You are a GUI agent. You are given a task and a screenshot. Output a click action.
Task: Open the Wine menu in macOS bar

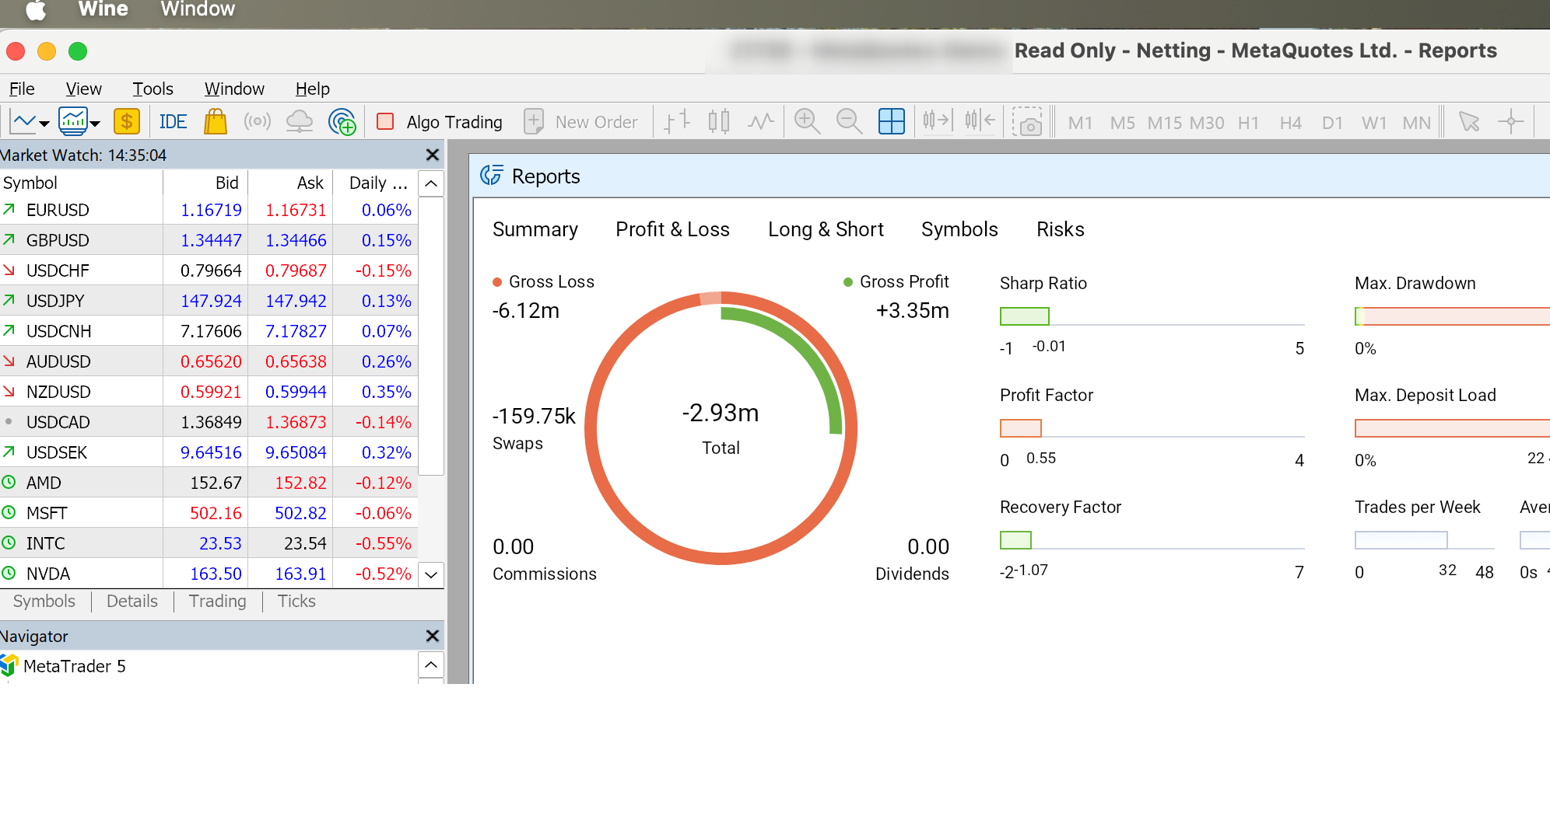[103, 9]
